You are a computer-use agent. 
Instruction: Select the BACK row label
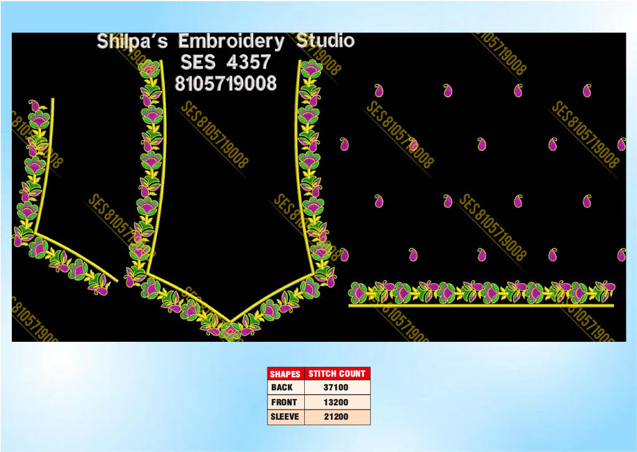282,387
